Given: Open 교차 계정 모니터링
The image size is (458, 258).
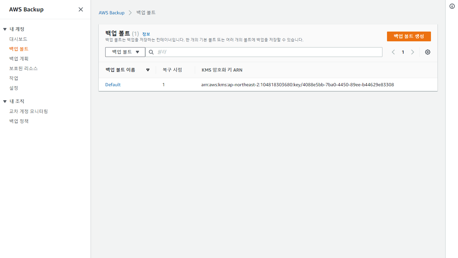Looking at the screenshot, I should 29,111.
